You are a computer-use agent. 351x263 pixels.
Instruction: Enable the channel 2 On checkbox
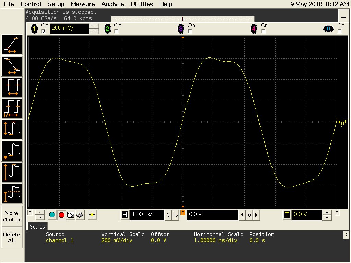pyautogui.click(x=117, y=31)
